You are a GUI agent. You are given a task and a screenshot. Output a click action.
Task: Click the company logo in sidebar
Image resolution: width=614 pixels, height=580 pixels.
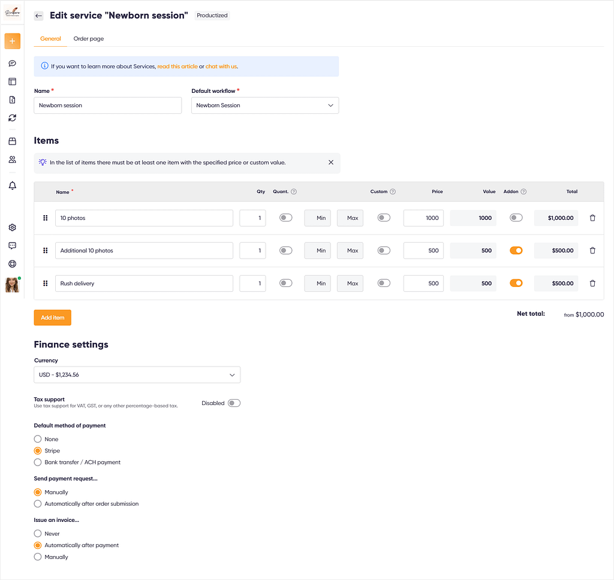click(12, 13)
